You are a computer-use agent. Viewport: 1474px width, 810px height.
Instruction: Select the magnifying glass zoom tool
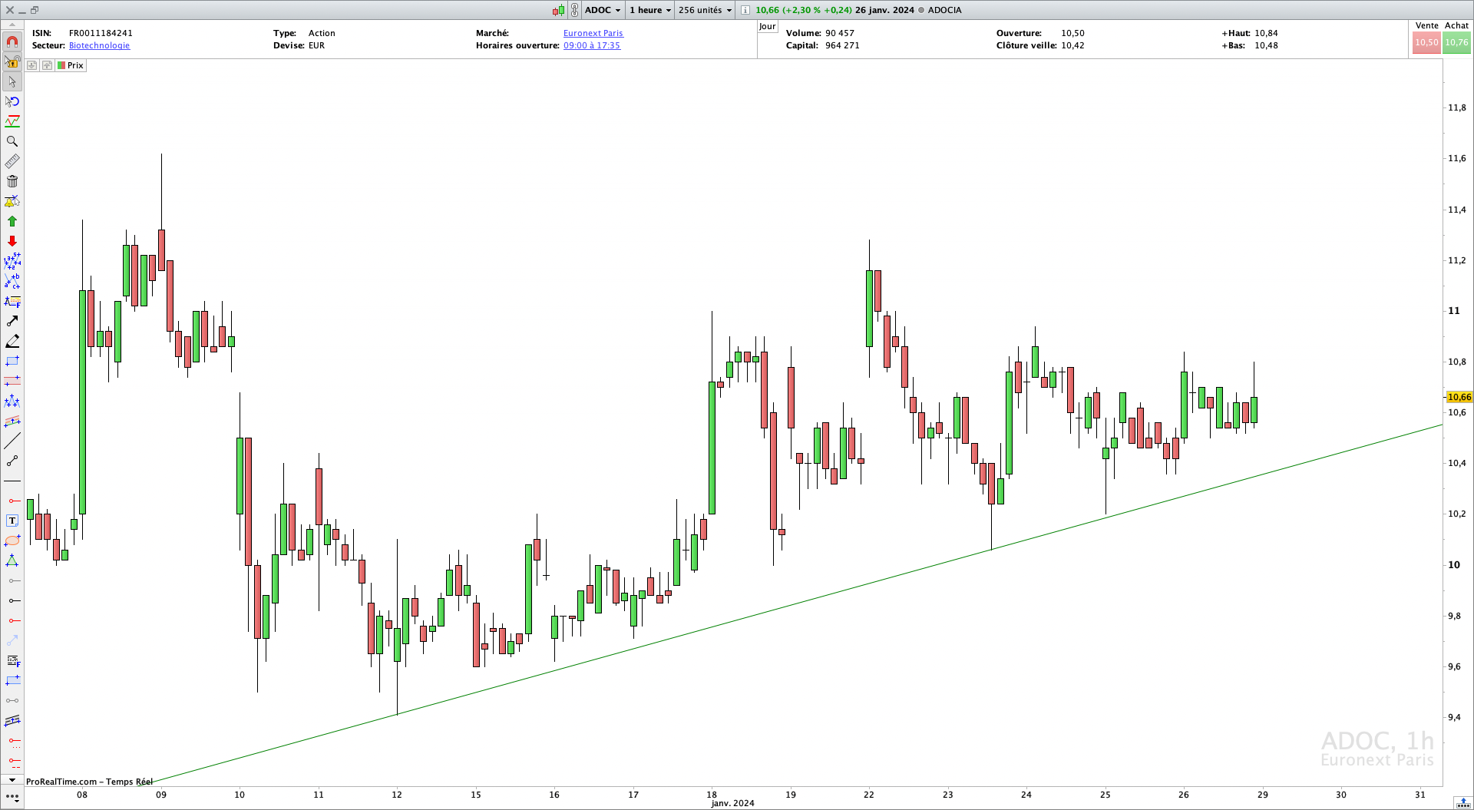pos(12,141)
